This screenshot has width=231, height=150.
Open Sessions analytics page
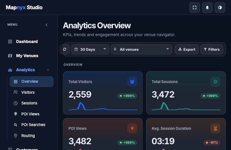tap(31, 103)
